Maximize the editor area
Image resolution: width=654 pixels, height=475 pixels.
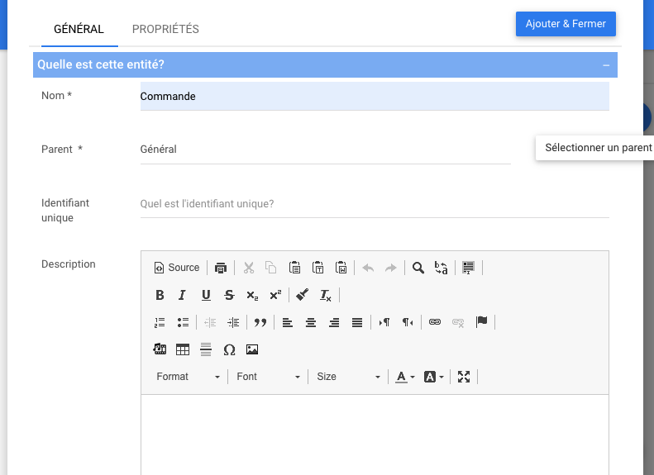464,377
